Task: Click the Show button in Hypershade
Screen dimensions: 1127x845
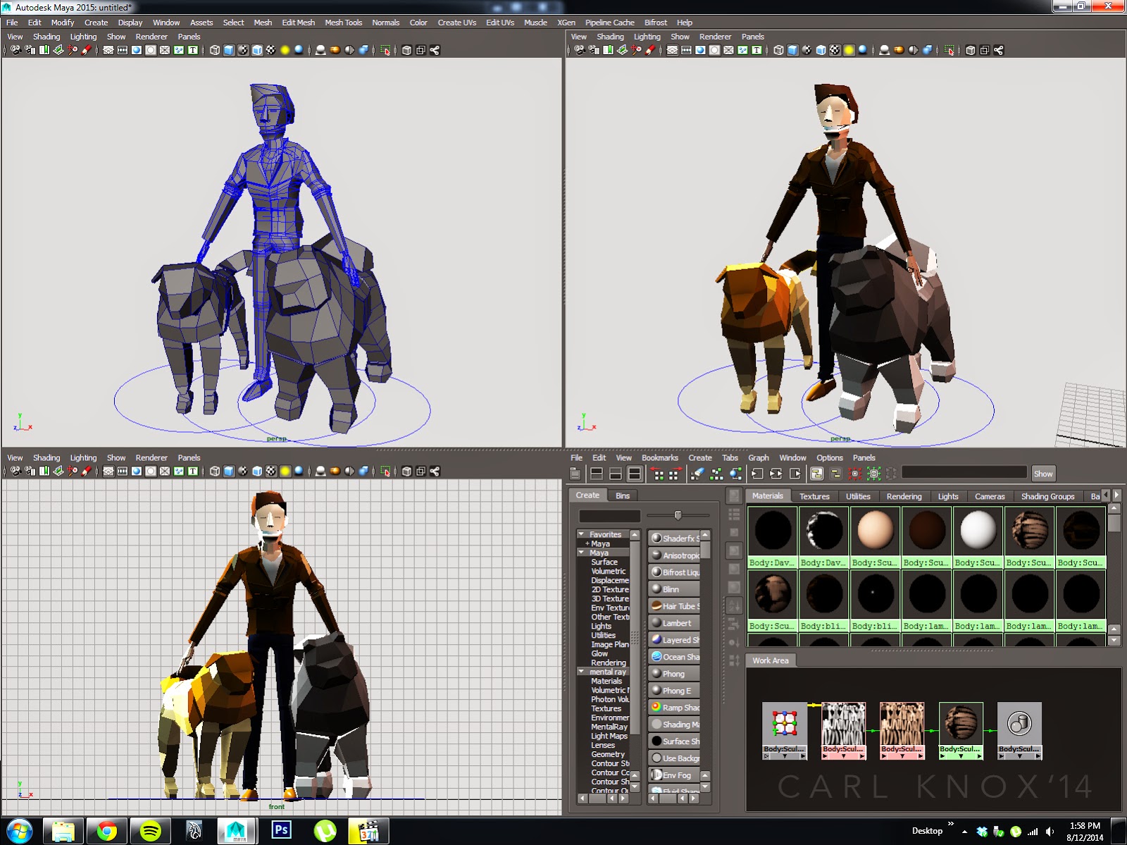Action: (x=1043, y=474)
